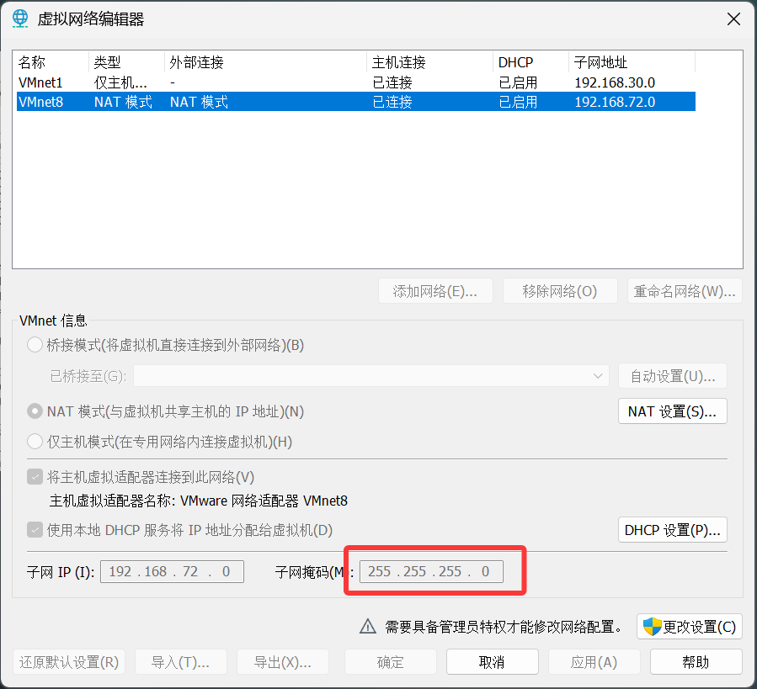Click 自动设置(U) button
This screenshot has height=689, width=757.
click(673, 376)
